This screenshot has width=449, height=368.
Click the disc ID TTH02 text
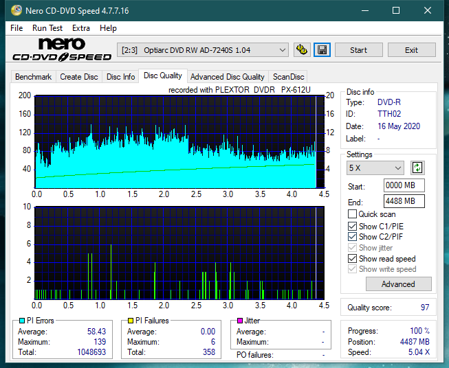pyautogui.click(x=389, y=114)
